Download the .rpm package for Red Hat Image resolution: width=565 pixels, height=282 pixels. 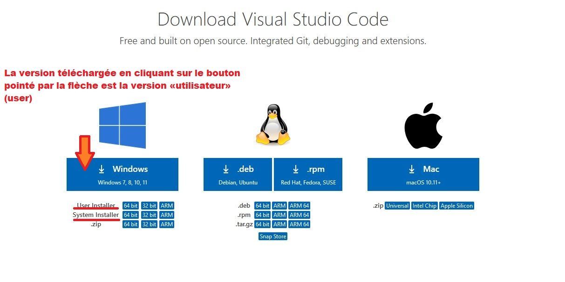[x=308, y=174]
